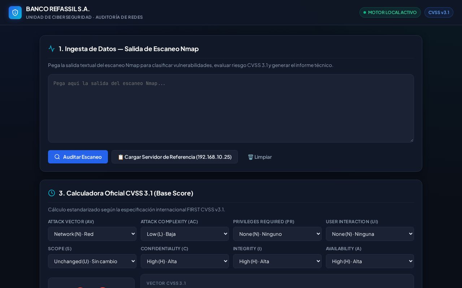The image size is (462, 288).
Task: Click the magnifier icon in Auditar Escaneo
Action: (x=57, y=157)
